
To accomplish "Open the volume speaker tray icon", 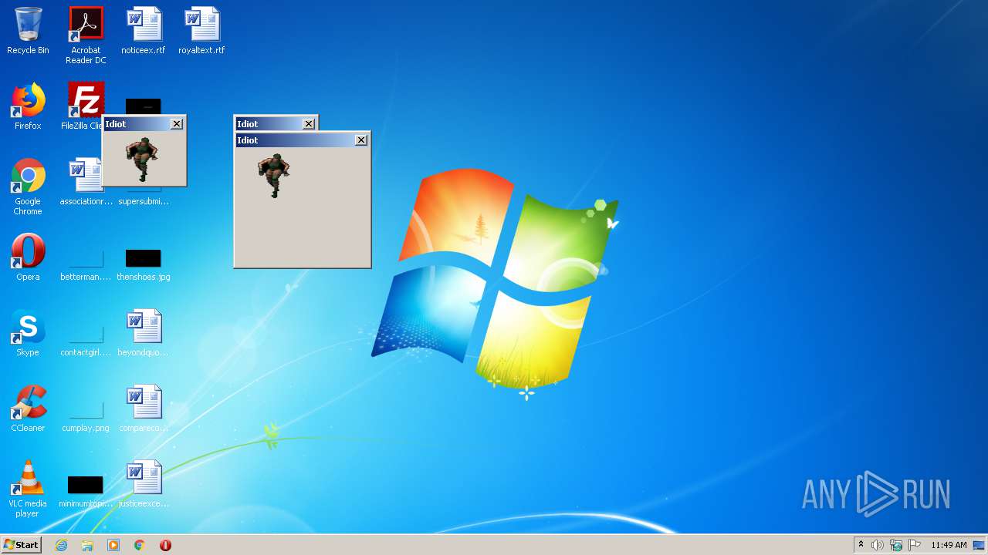I will pos(878,545).
